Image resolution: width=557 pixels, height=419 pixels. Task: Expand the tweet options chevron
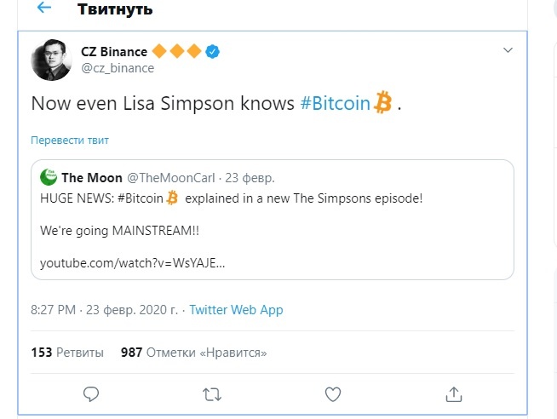pyautogui.click(x=508, y=51)
